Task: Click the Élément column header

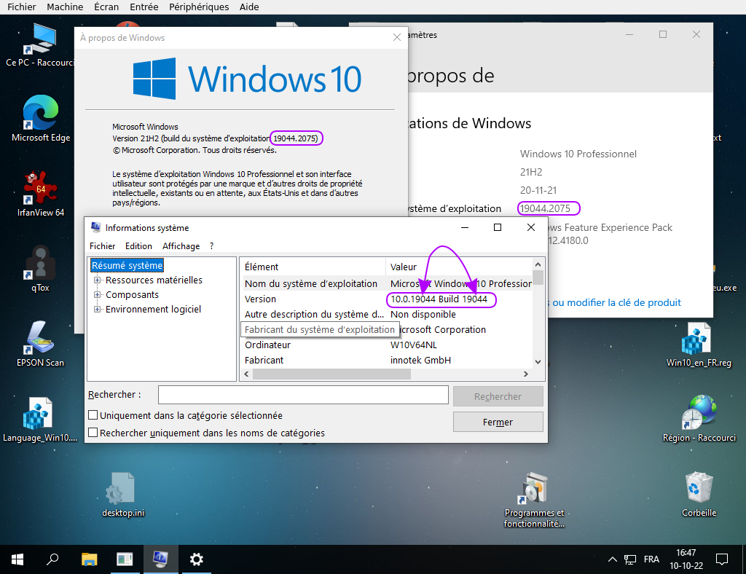Action: click(313, 267)
